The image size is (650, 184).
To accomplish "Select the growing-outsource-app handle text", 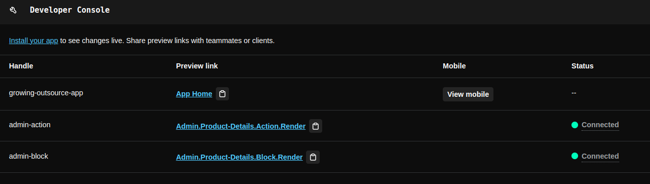I will click(x=46, y=93).
